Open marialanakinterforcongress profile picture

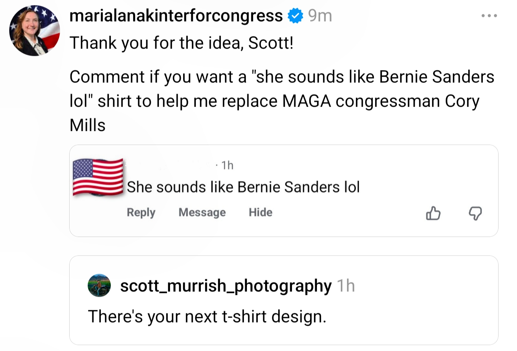35,31
